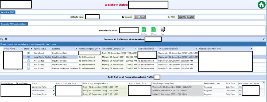
Task: Open the TimeStamp: Complete WF column filter
Action: point(136,49)
